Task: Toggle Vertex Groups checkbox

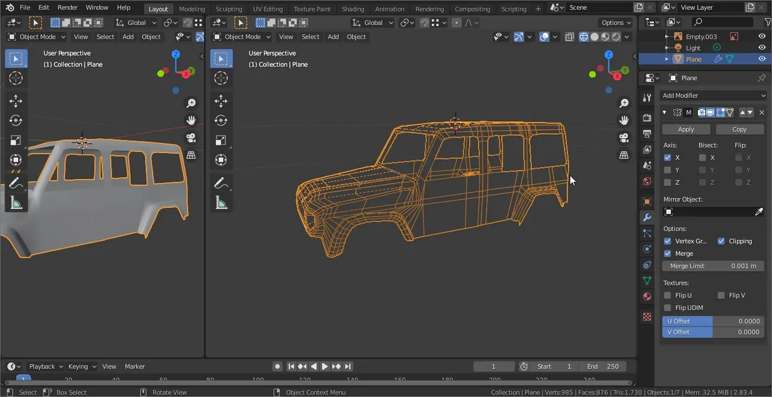Action: coord(667,241)
